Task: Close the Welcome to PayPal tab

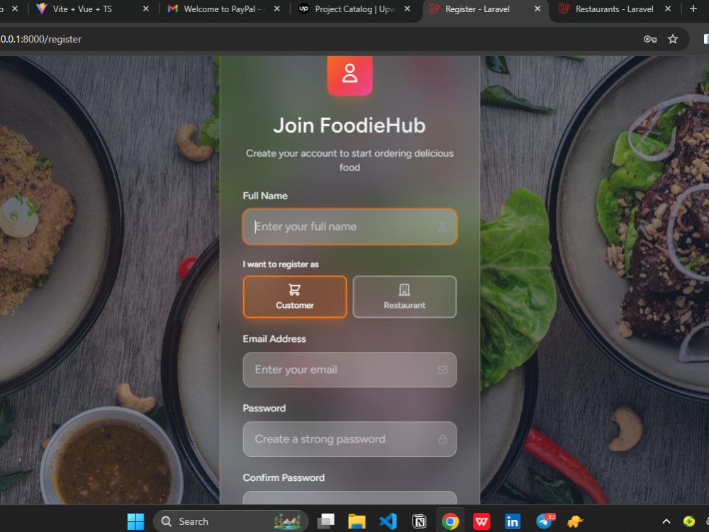Action: tap(277, 9)
